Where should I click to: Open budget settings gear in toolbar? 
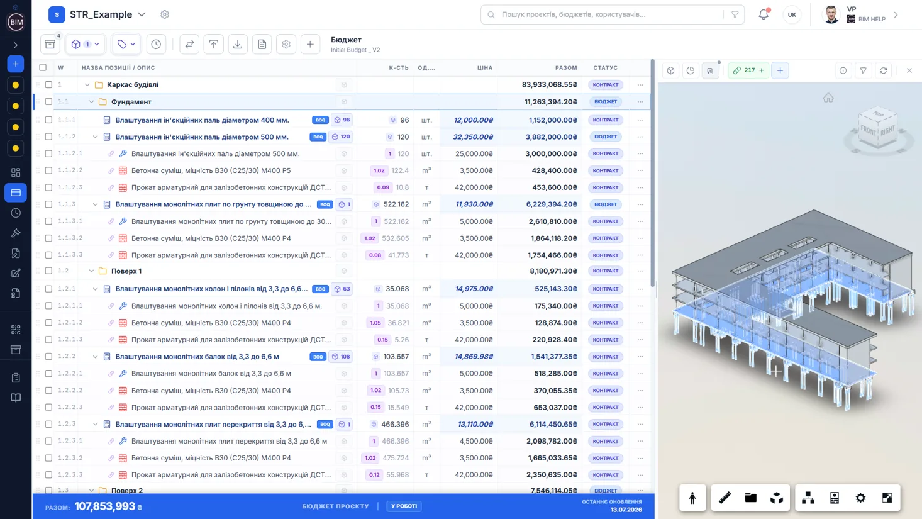(286, 44)
